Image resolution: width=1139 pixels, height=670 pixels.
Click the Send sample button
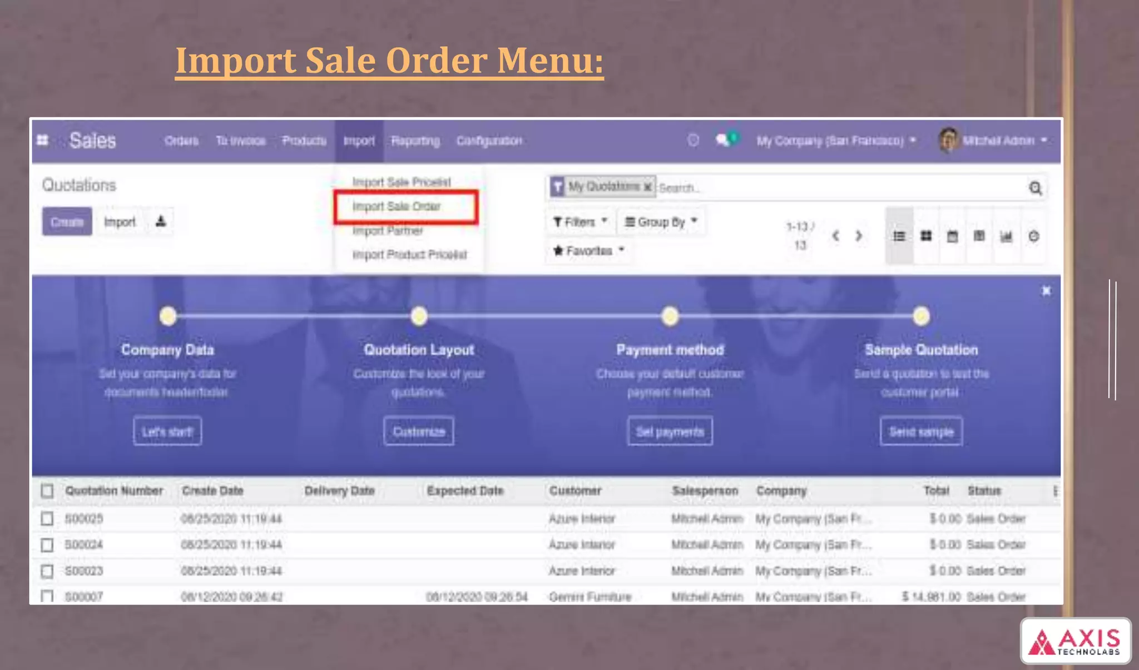(x=921, y=431)
